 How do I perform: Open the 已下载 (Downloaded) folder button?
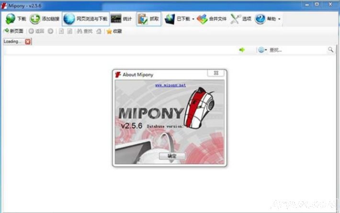click(177, 19)
